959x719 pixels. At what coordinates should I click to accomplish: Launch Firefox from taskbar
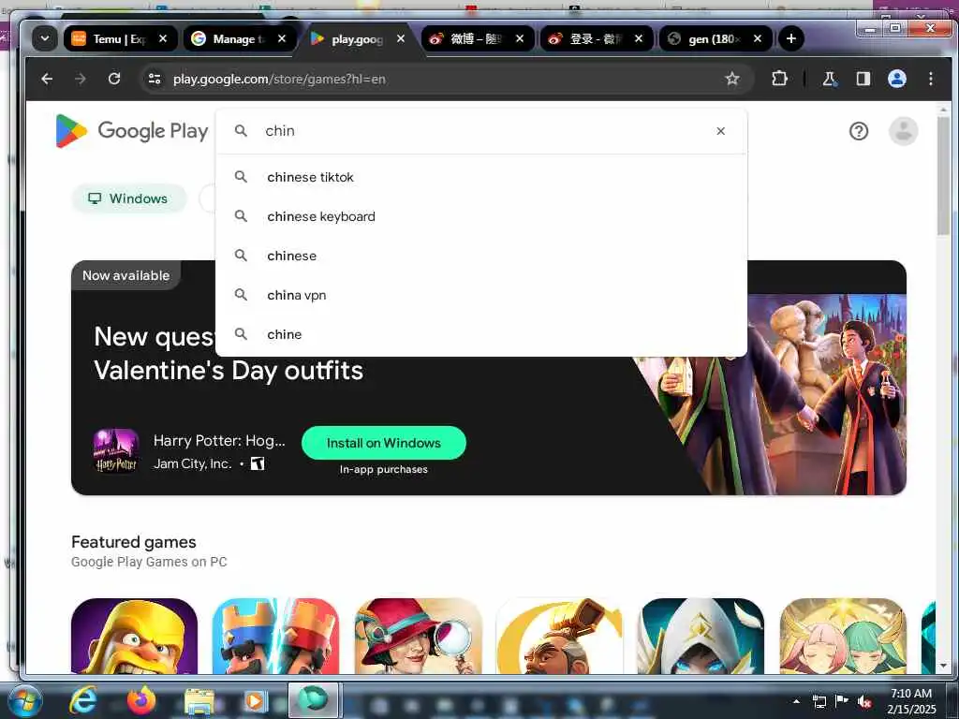(141, 700)
